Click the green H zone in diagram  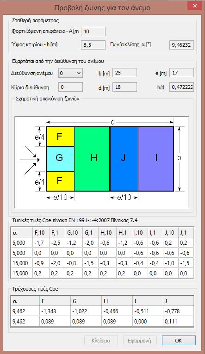click(92, 159)
